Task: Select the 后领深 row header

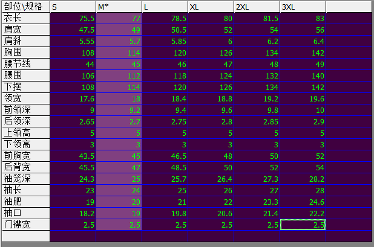Action: 26,121
